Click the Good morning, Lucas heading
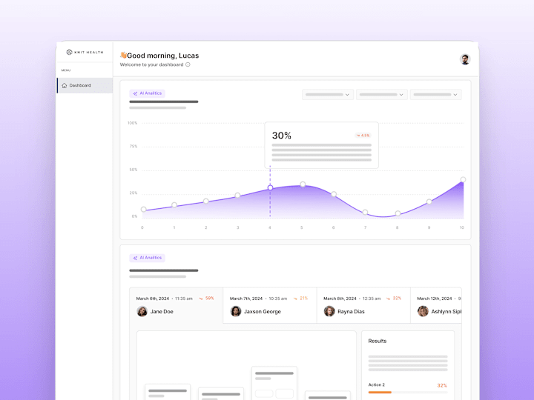Screen dimensions: 534x400 tap(162, 56)
